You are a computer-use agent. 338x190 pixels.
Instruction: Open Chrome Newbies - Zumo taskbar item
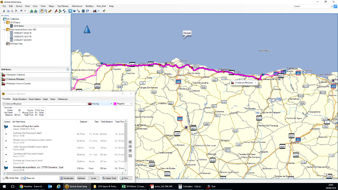(x=32, y=186)
